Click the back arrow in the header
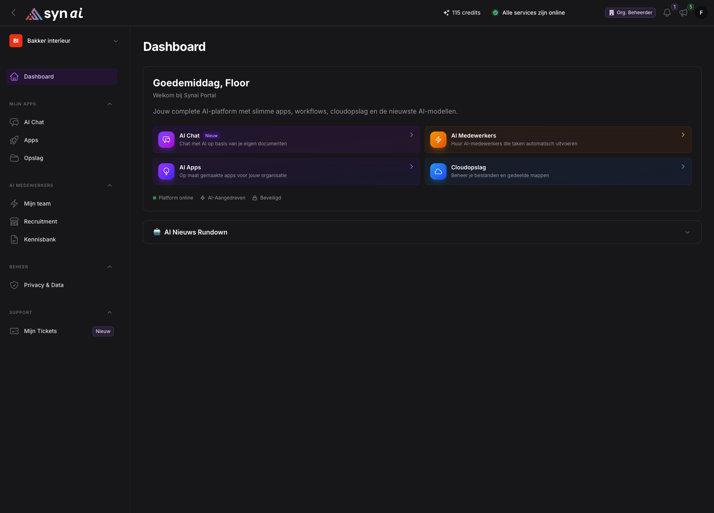714x513 pixels. (x=13, y=13)
